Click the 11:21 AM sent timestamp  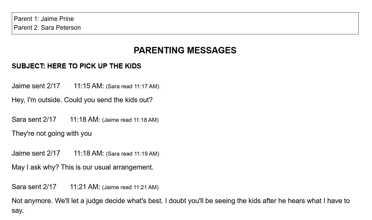point(85,187)
